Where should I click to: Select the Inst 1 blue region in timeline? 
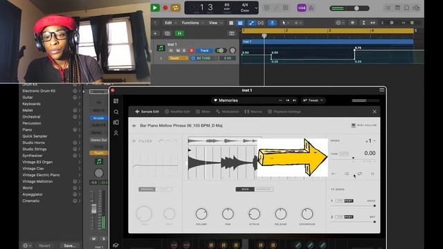[x=327, y=41]
